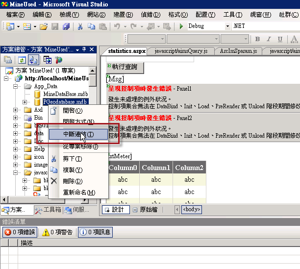Click the foreground color A icon

pyautogui.click(x=294, y=39)
